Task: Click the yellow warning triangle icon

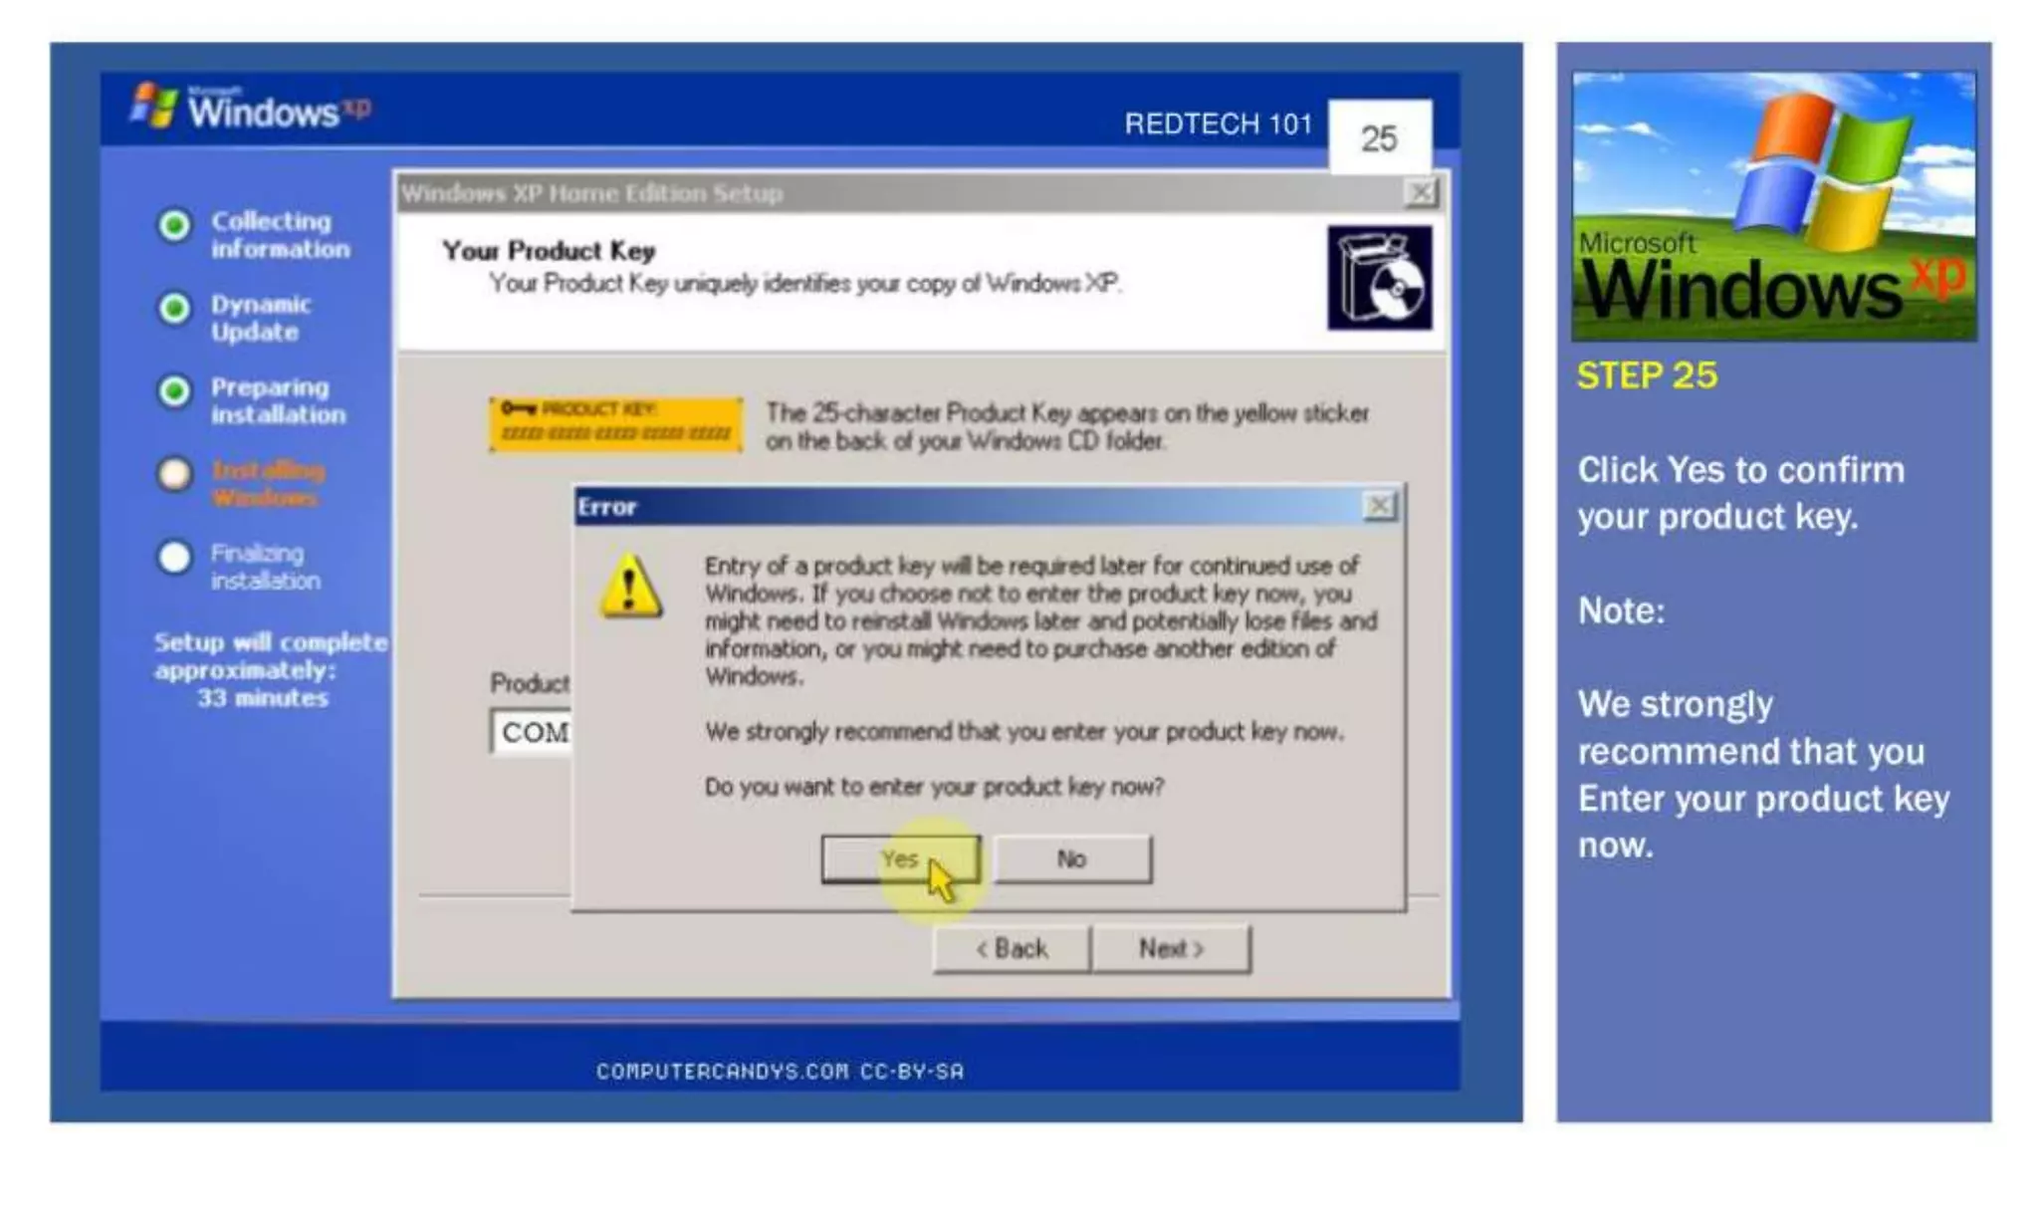Action: (x=630, y=586)
